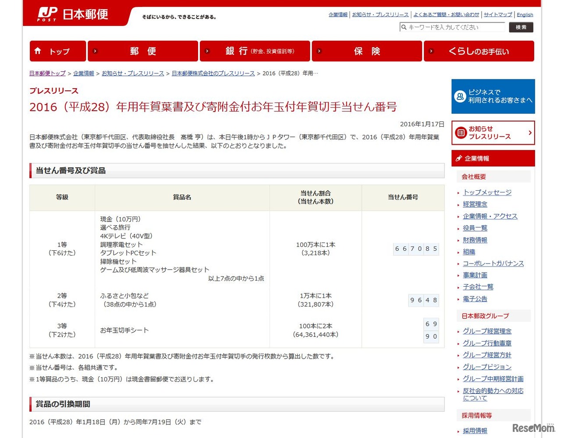Click the person icon in the business customers banner
The image size is (561, 438).
click(x=459, y=96)
